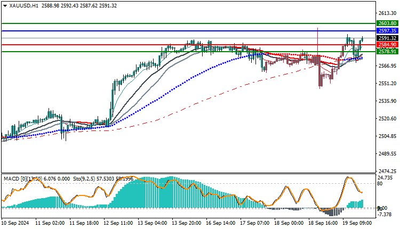Select the 16 Sep 14:00 time axis label
Image resolution: width=400 pixels, height=229 pixels.
pos(221,223)
